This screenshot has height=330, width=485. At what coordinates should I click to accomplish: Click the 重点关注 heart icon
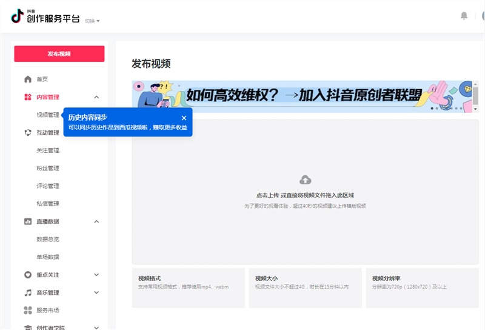28,275
